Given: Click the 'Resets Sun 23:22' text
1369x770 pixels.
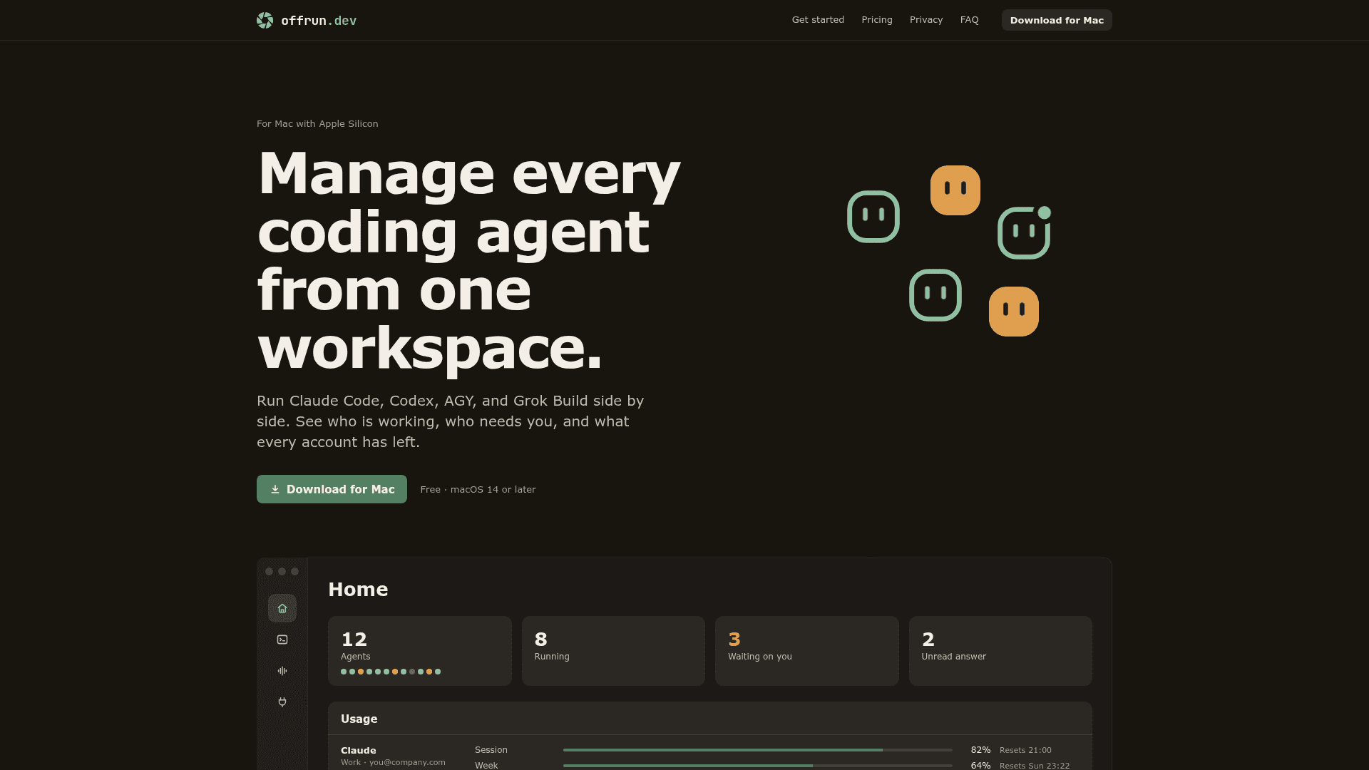Looking at the screenshot, I should tap(1035, 766).
